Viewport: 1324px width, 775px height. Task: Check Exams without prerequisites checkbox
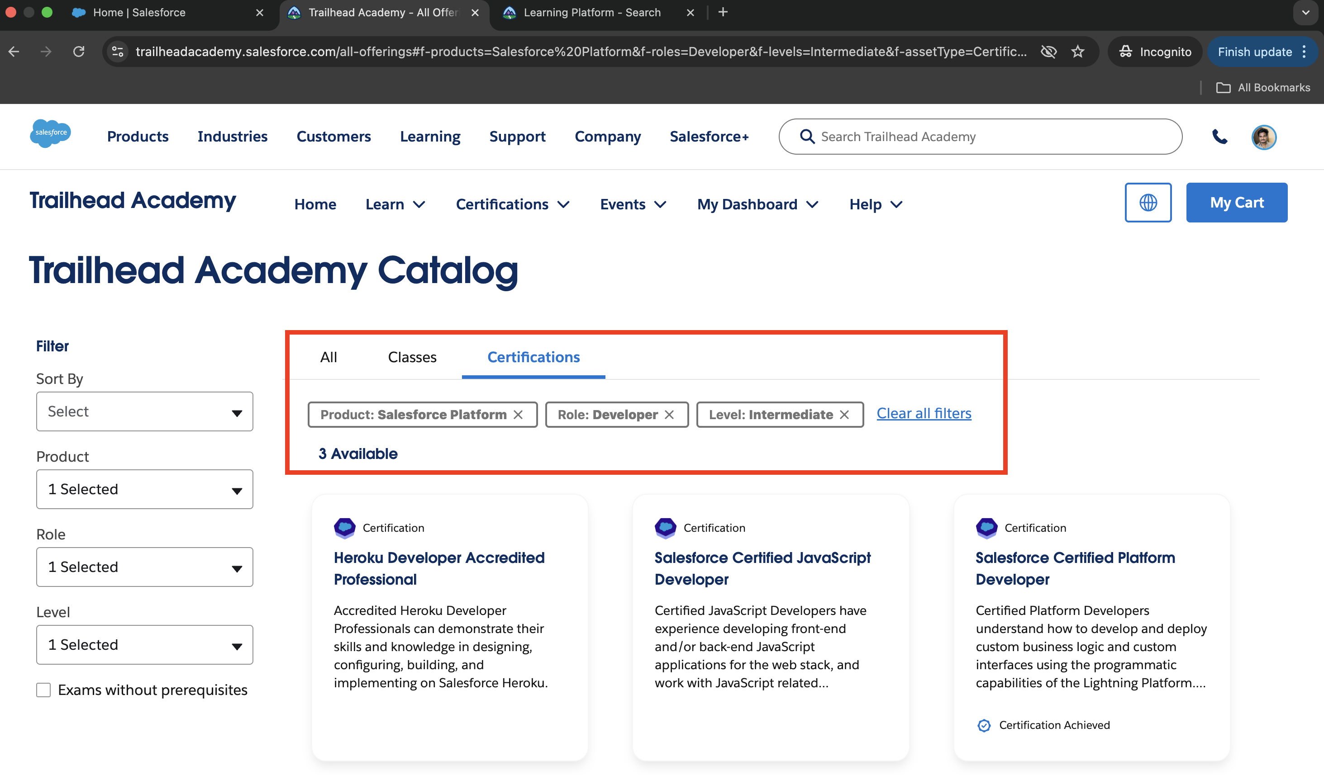(x=43, y=690)
